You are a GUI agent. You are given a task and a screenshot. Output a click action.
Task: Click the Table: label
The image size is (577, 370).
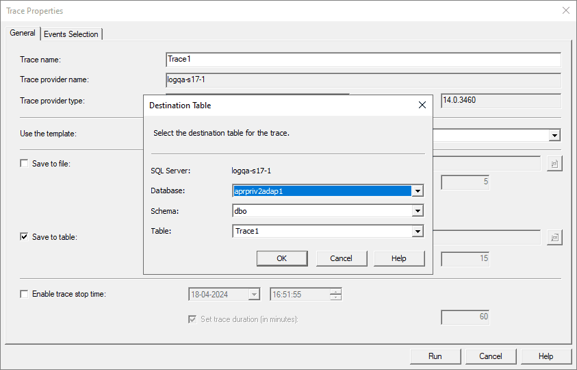161,231
